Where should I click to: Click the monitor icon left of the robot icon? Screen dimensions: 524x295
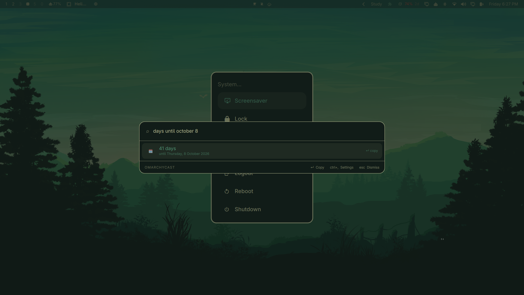click(427, 4)
